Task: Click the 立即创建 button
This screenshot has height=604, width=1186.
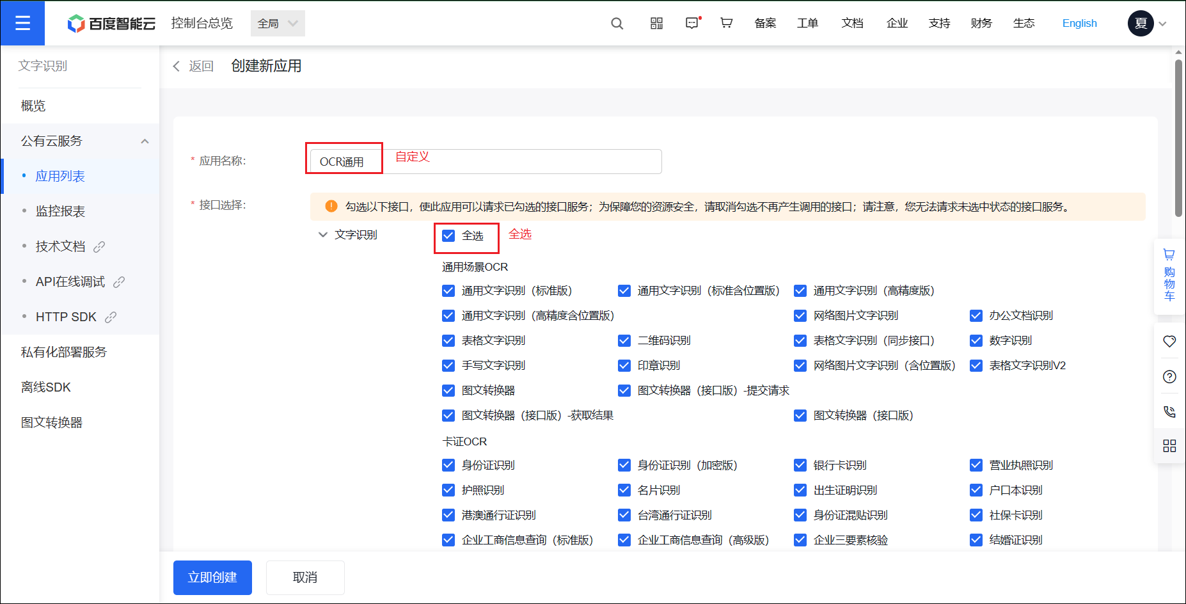Action: [212, 577]
